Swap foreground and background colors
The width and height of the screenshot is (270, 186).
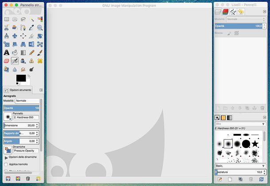[29, 76]
